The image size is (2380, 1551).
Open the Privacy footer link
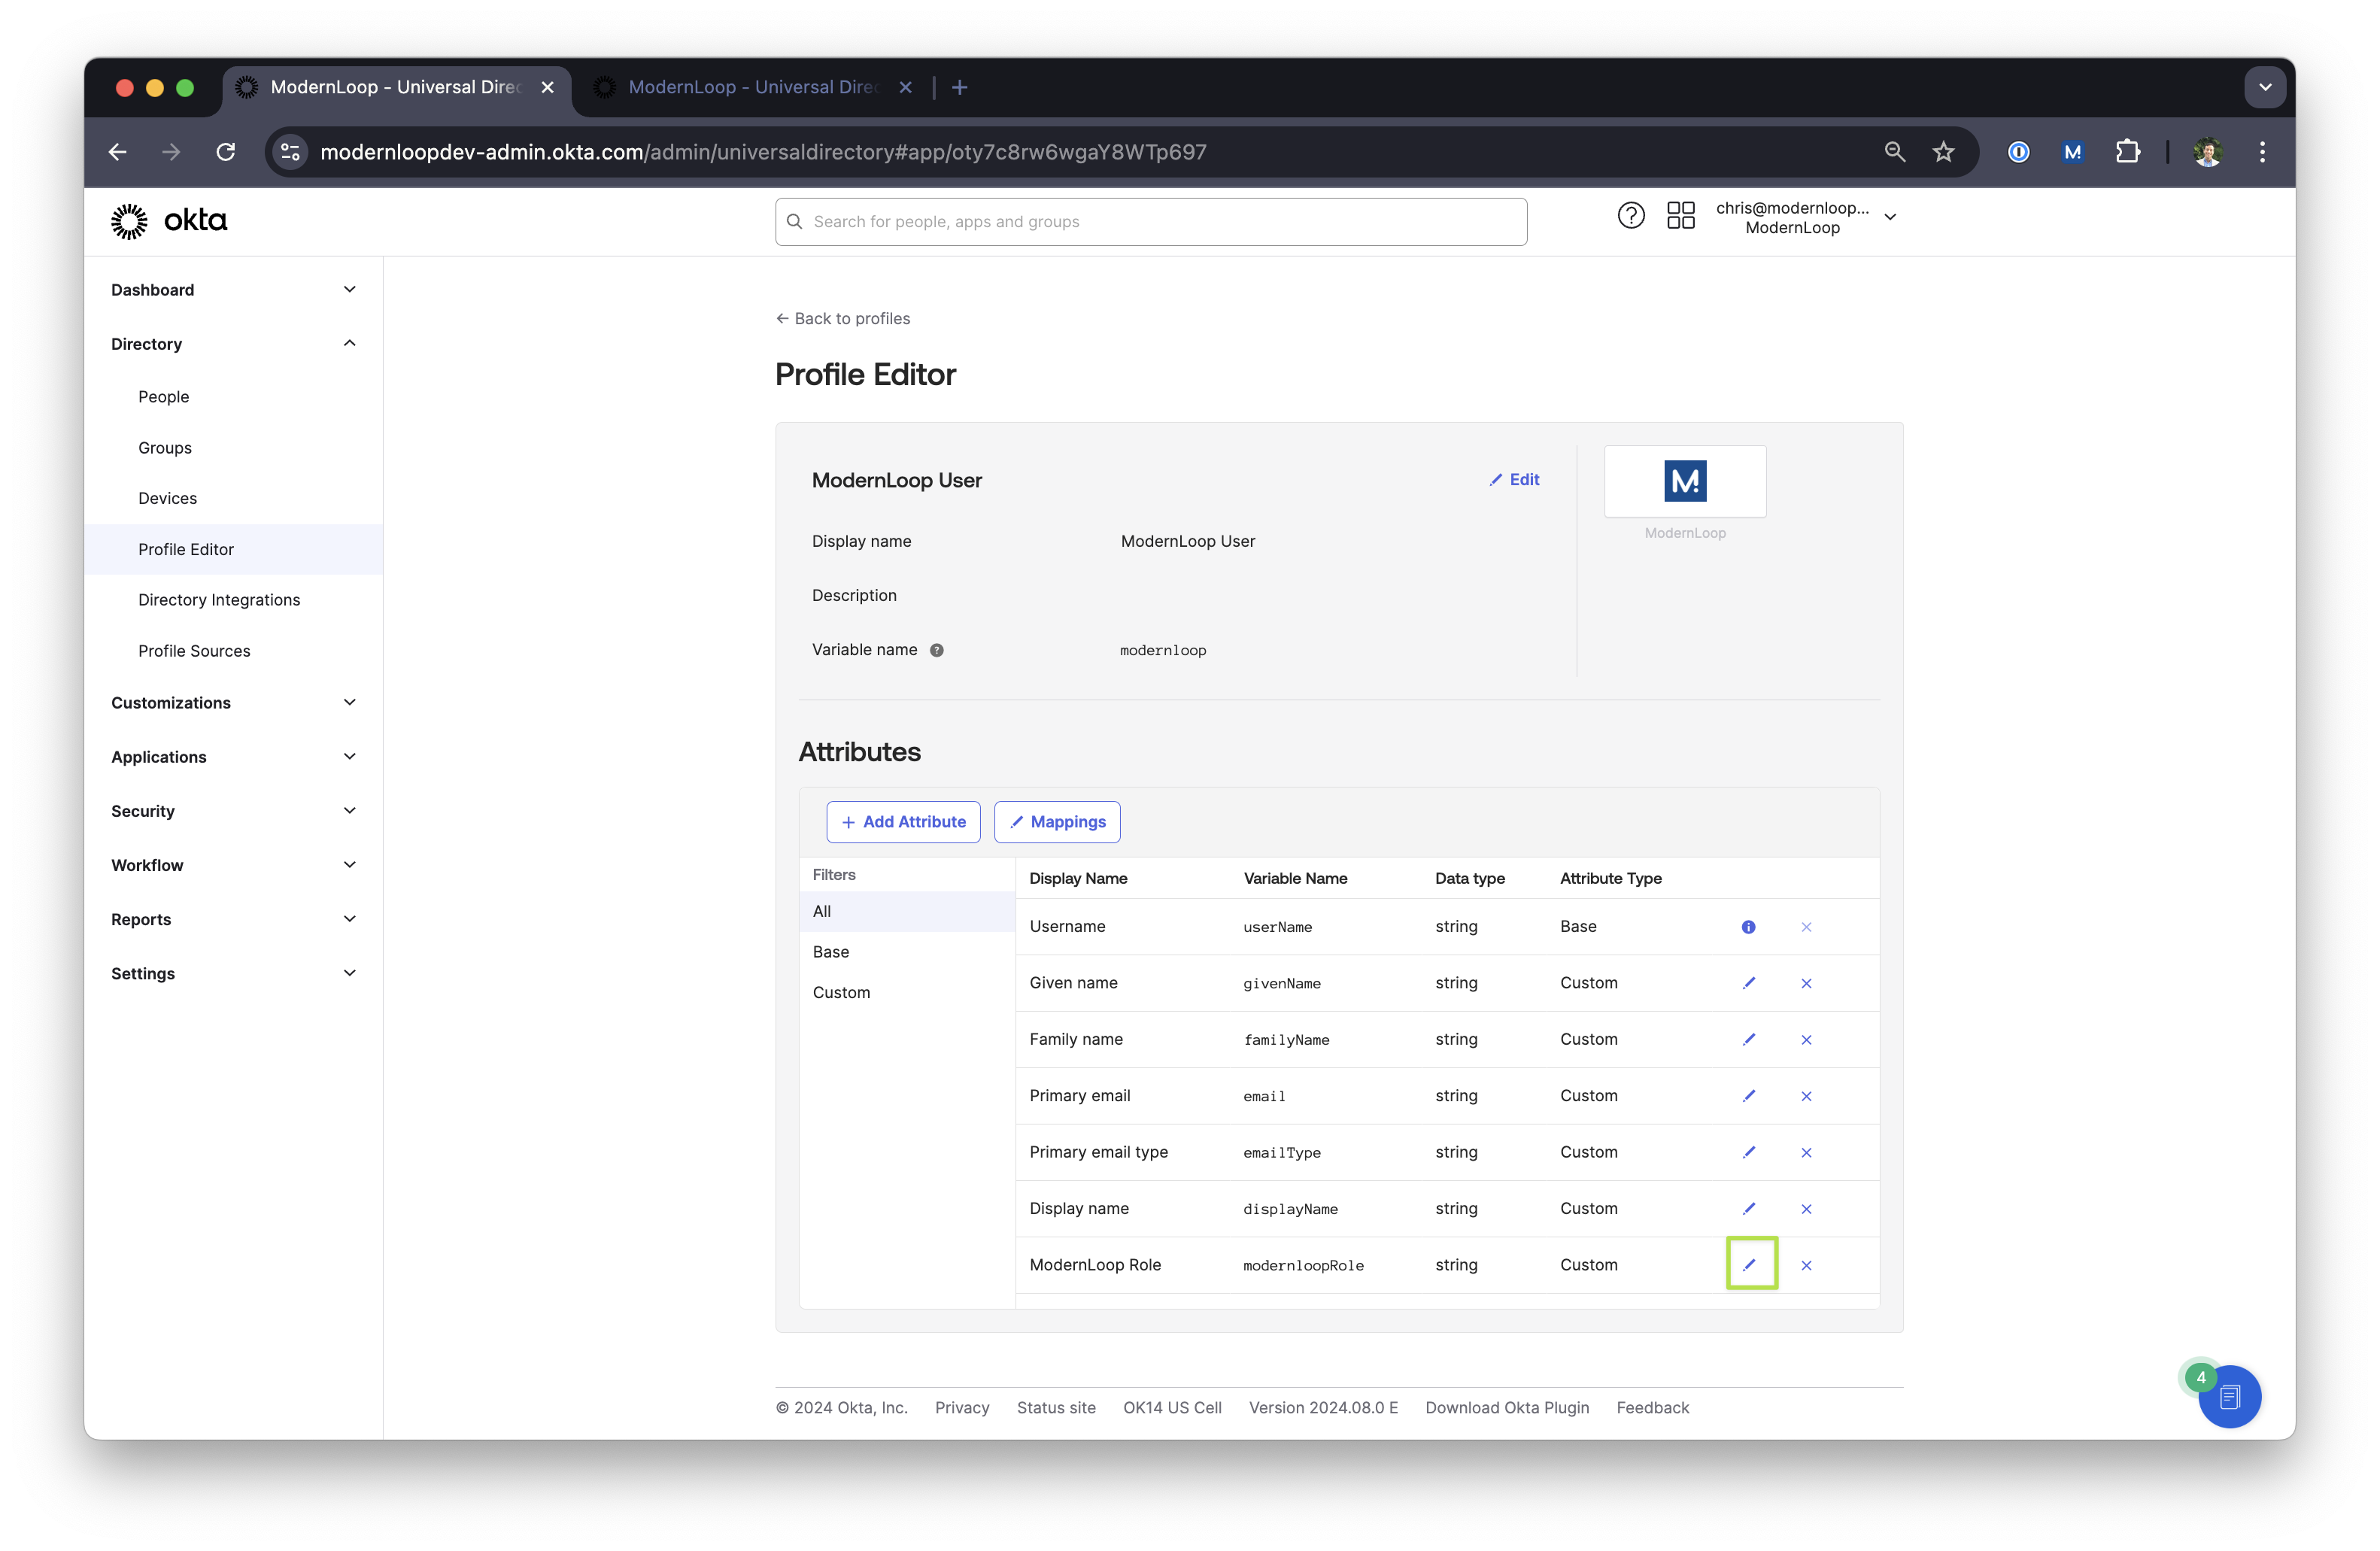962,1407
